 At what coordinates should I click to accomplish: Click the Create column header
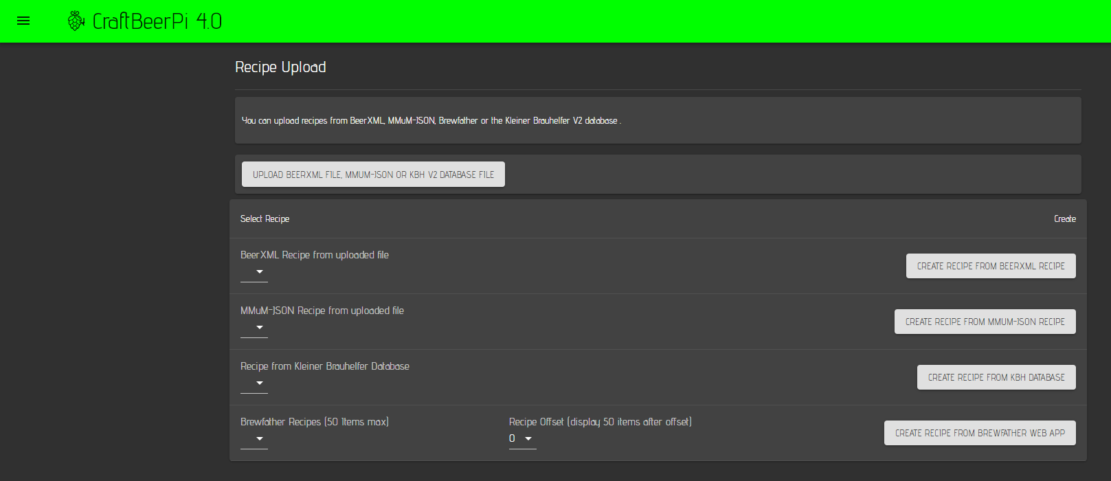(x=1064, y=219)
